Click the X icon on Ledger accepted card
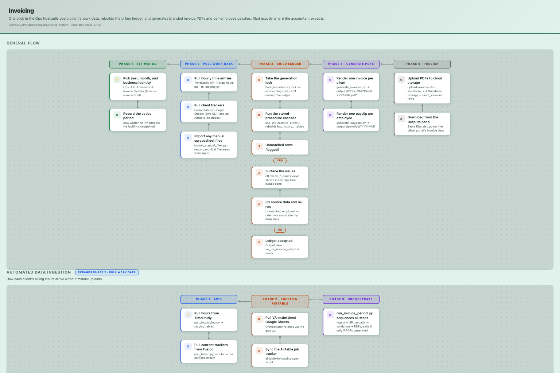The width and height of the screenshot is (560, 373). [x=259, y=242]
